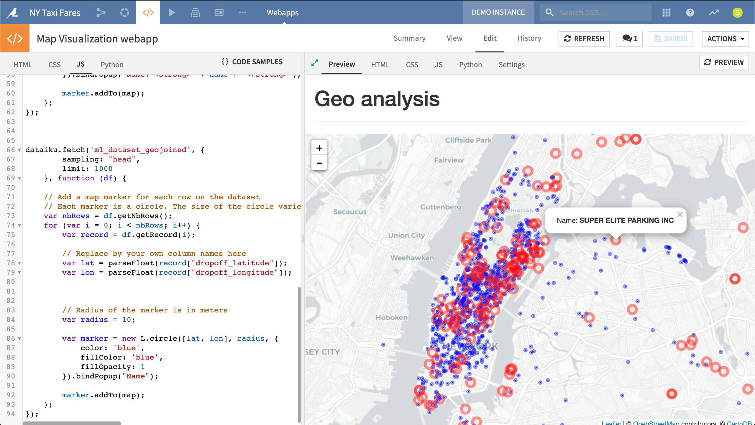Open the Actions dropdown menu
This screenshot has width=755, height=425.
[x=726, y=38]
